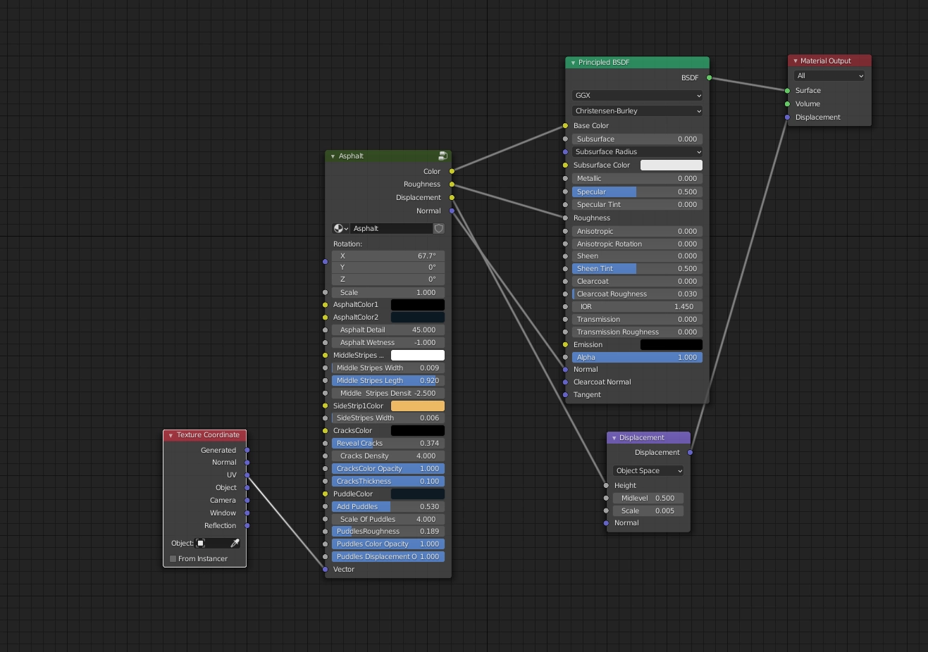Click the UV output socket on Texture Coordinate
The image size is (928, 652).
[x=247, y=475]
